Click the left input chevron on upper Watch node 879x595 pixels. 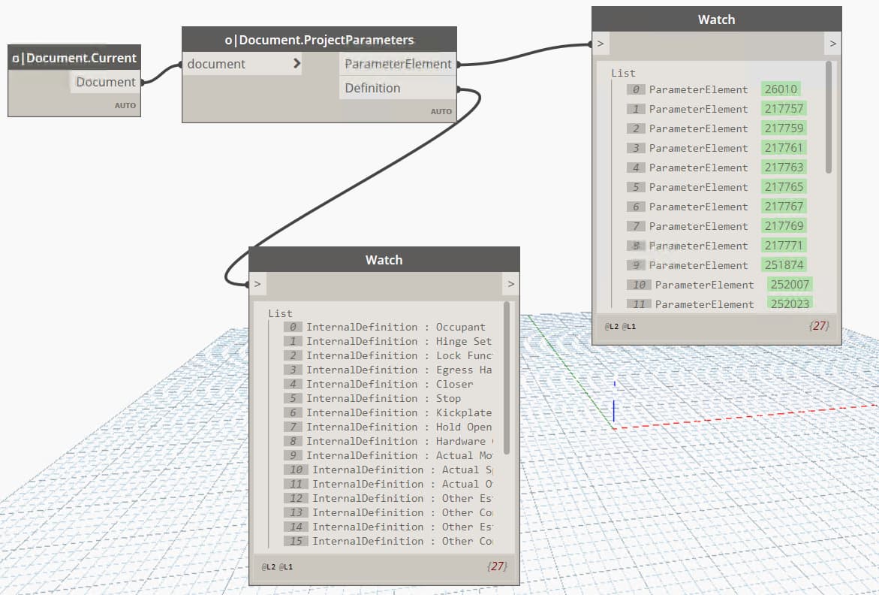pyautogui.click(x=599, y=44)
